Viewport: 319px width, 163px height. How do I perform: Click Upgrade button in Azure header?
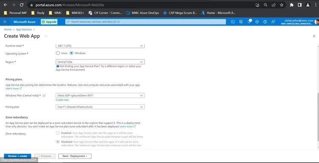[x=49, y=22]
